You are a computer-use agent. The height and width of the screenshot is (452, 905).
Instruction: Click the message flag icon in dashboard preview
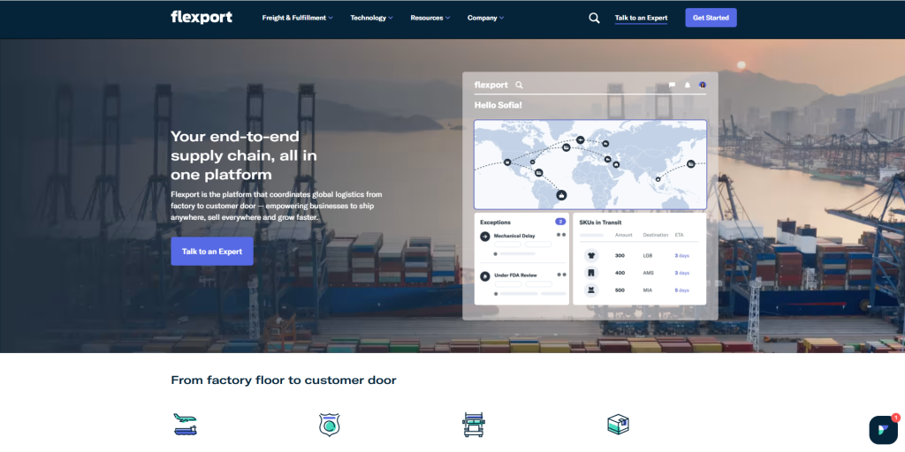click(672, 85)
